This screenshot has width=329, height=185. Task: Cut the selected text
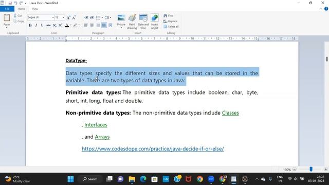(18, 16)
